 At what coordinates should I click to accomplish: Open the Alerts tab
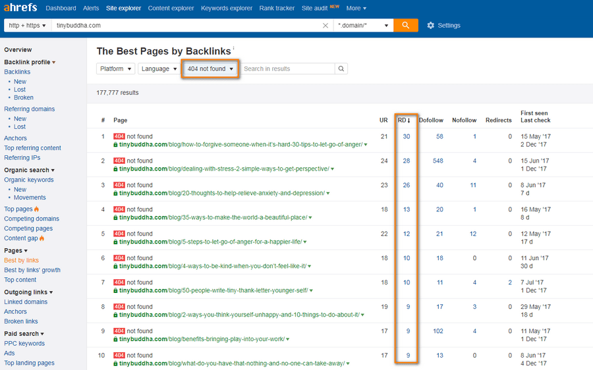[91, 8]
